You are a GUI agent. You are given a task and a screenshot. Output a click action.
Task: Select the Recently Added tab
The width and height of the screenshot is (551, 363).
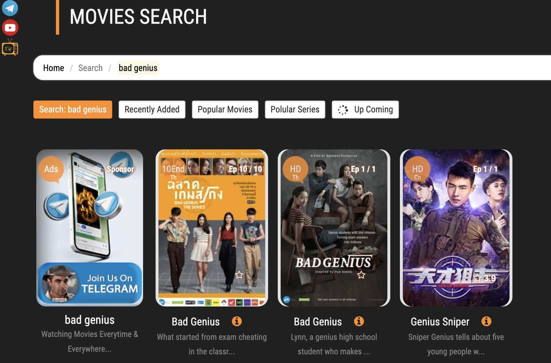tap(152, 110)
